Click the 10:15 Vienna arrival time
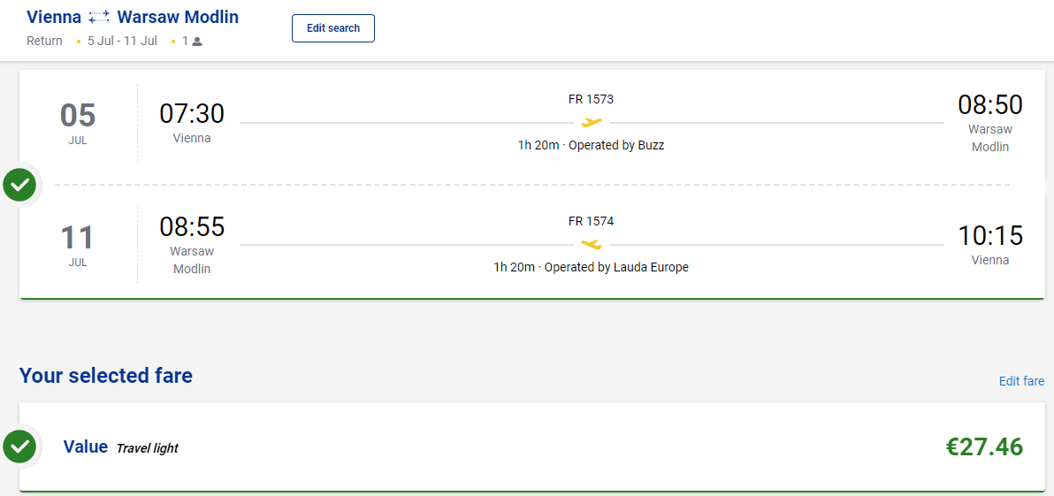The width and height of the screenshot is (1054, 496). click(x=990, y=236)
